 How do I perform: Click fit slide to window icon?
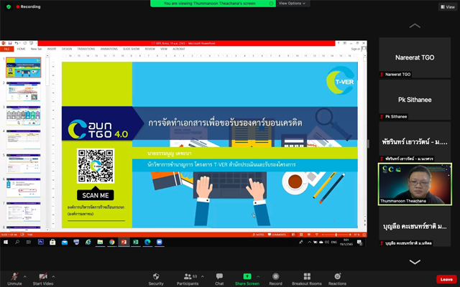(x=364, y=235)
